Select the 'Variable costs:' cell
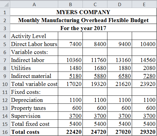Viewport: 157px width, 136px height. (34, 52)
